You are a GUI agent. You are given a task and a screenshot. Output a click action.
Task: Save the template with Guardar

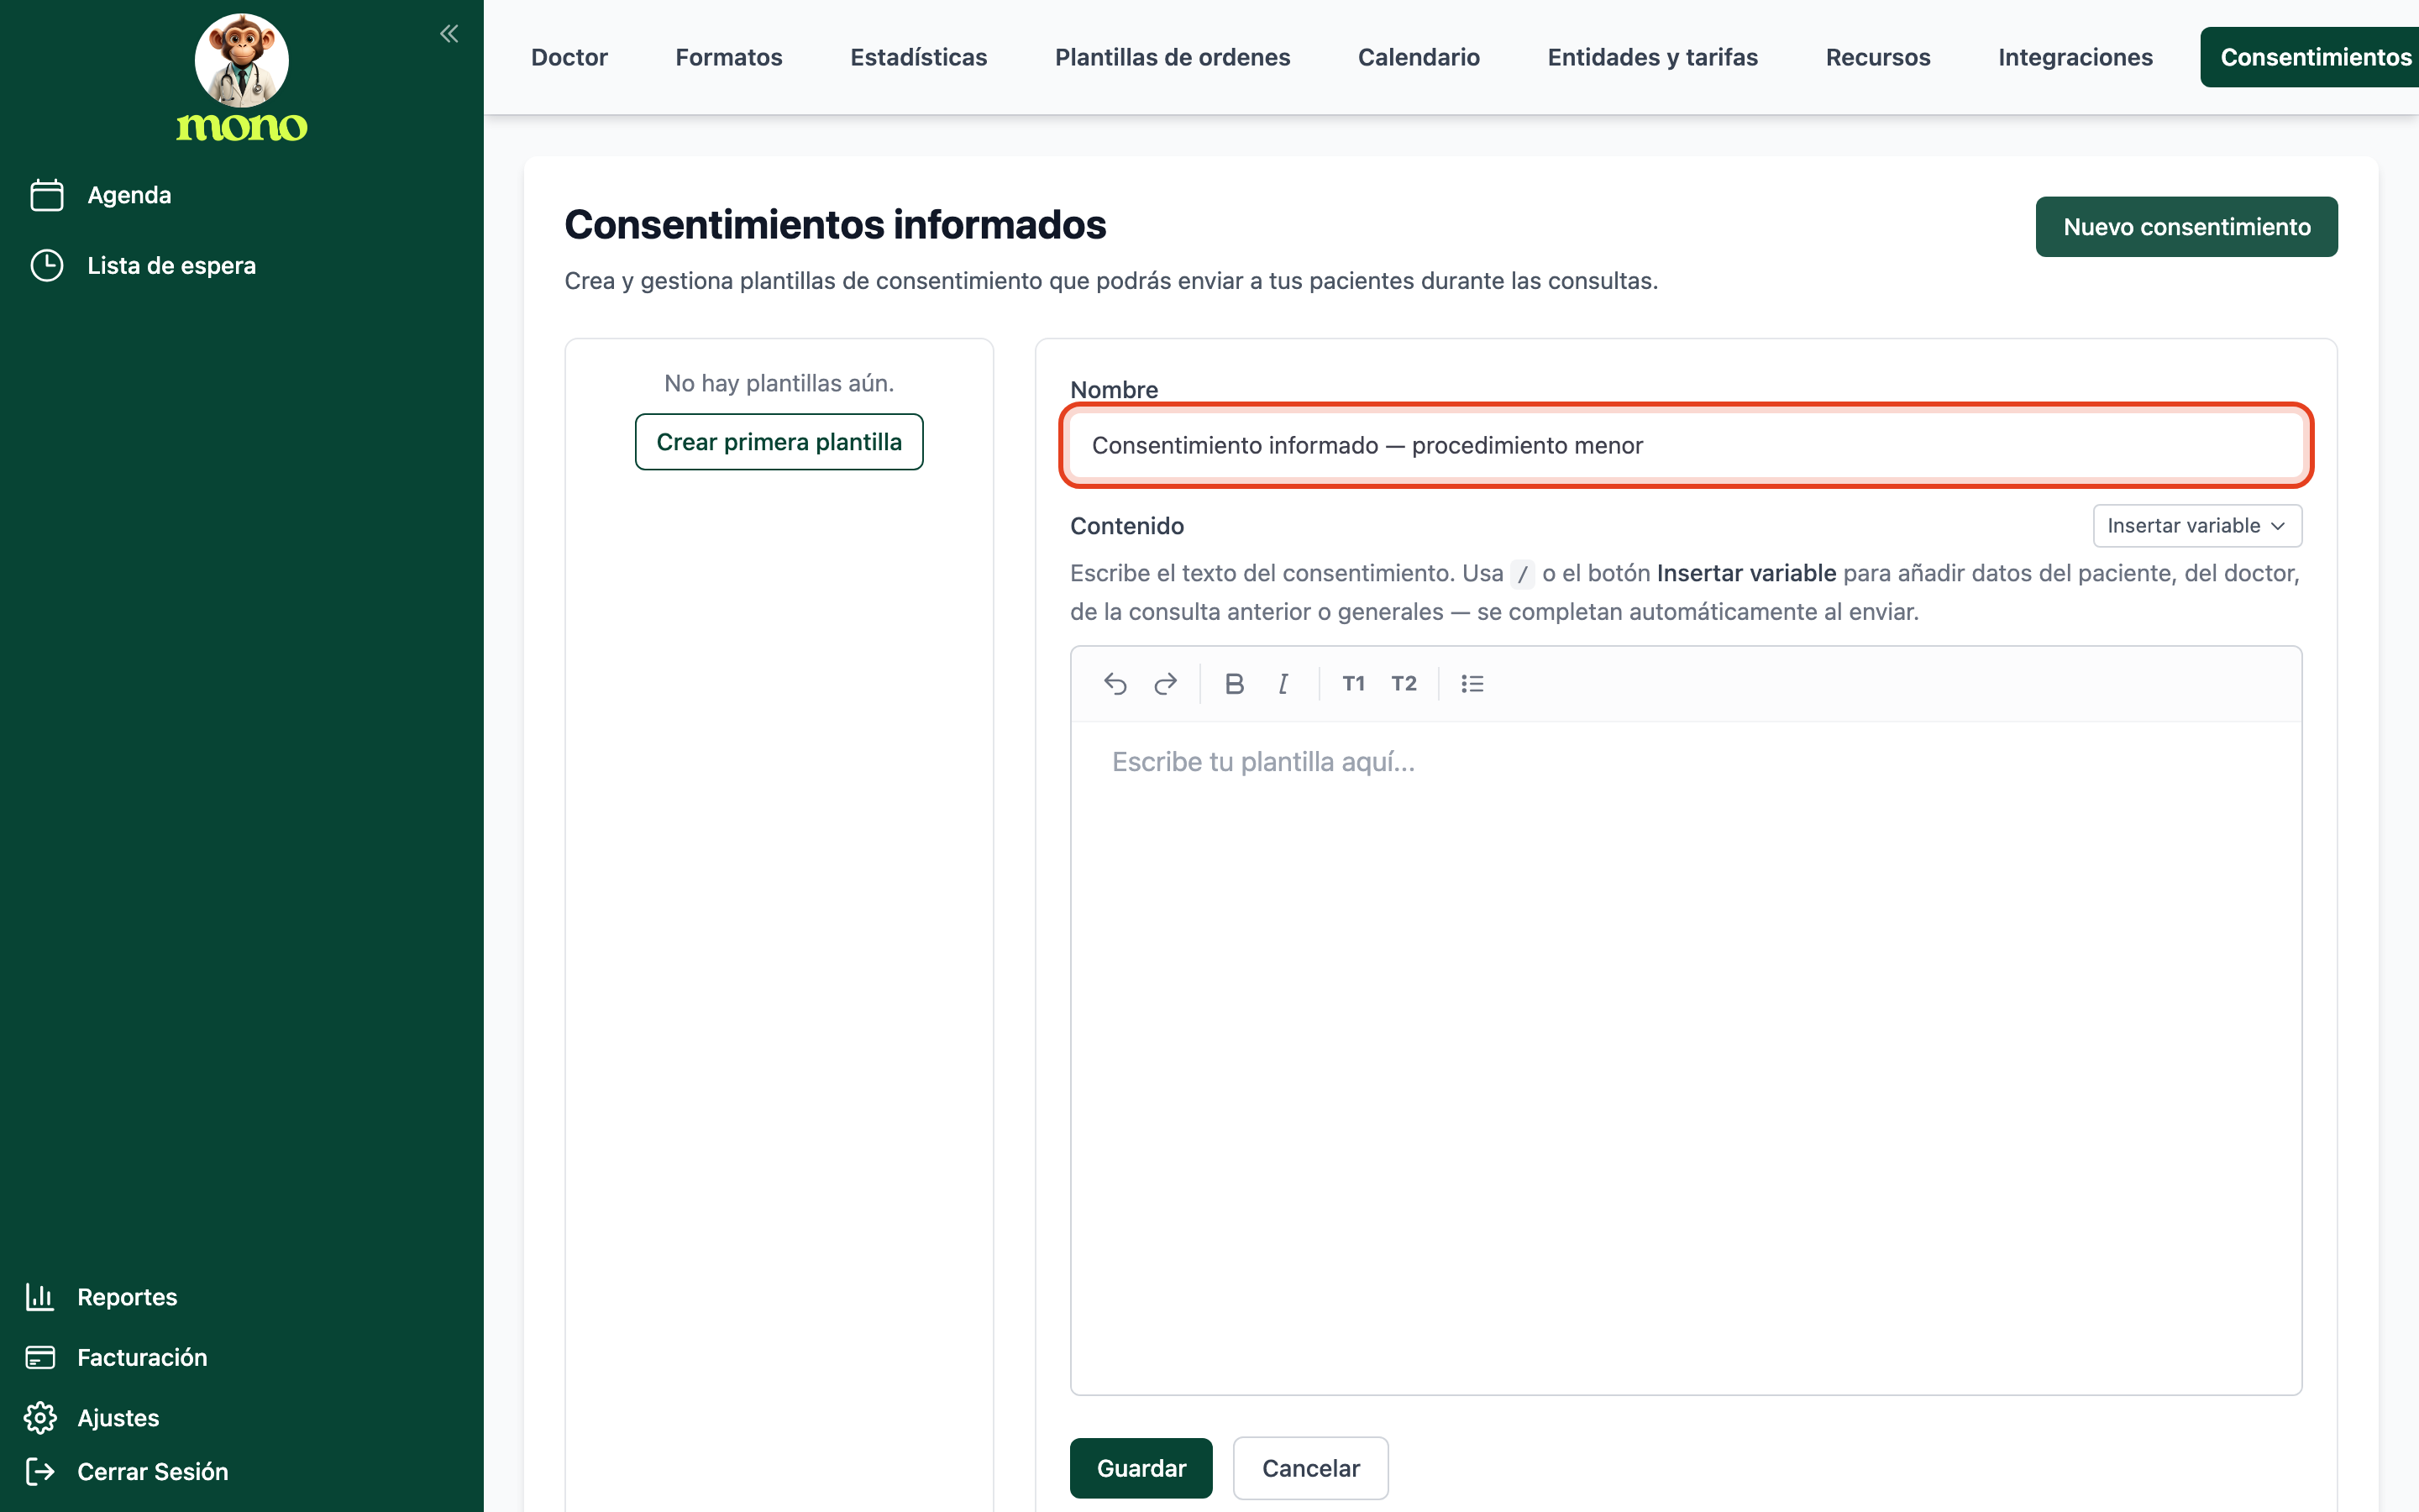(1141, 1468)
